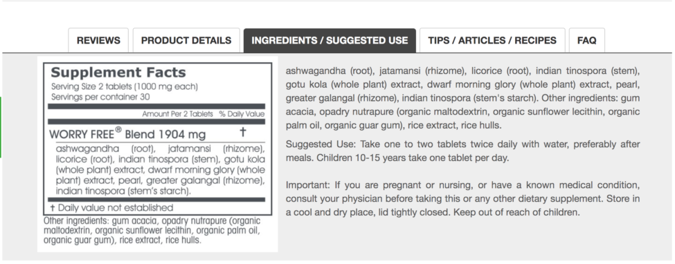Click the ashwagandha ingredients paragraph on the right
Screen dimensions: 675x264
tap(462, 98)
